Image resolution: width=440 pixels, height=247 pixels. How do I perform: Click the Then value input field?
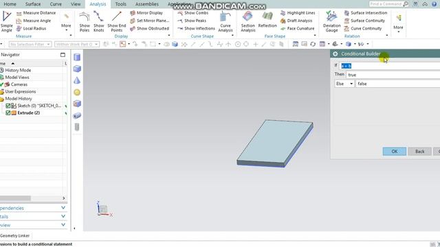pyautogui.click(x=393, y=75)
